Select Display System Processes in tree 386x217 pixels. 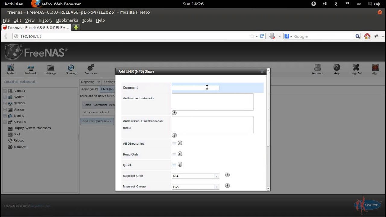coord(32,128)
